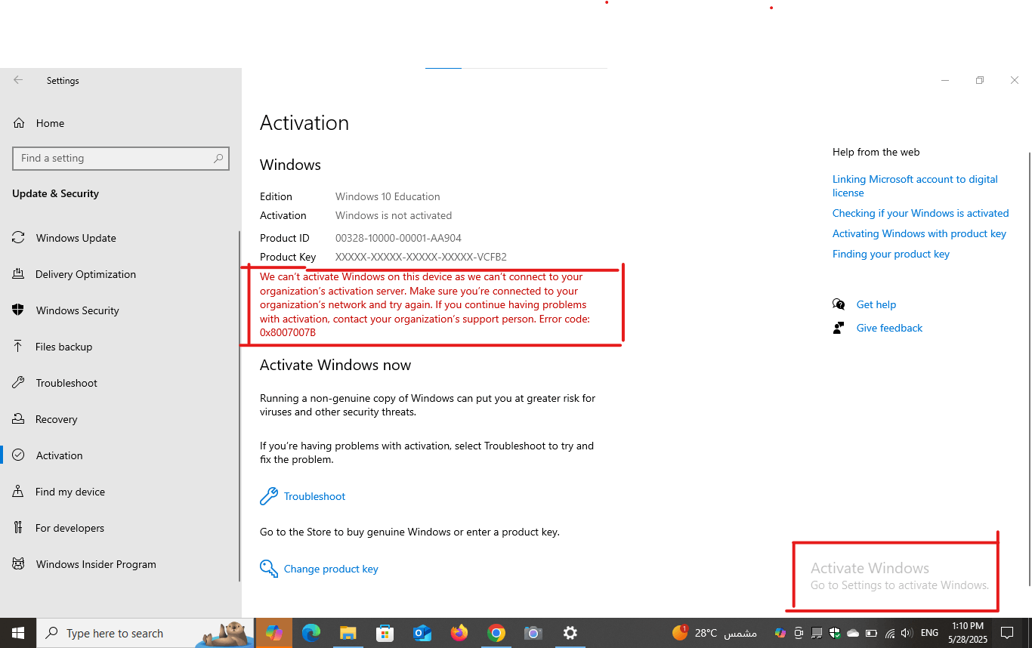Open the Windows Start menu
The height and width of the screenshot is (648, 1032).
tap(18, 633)
